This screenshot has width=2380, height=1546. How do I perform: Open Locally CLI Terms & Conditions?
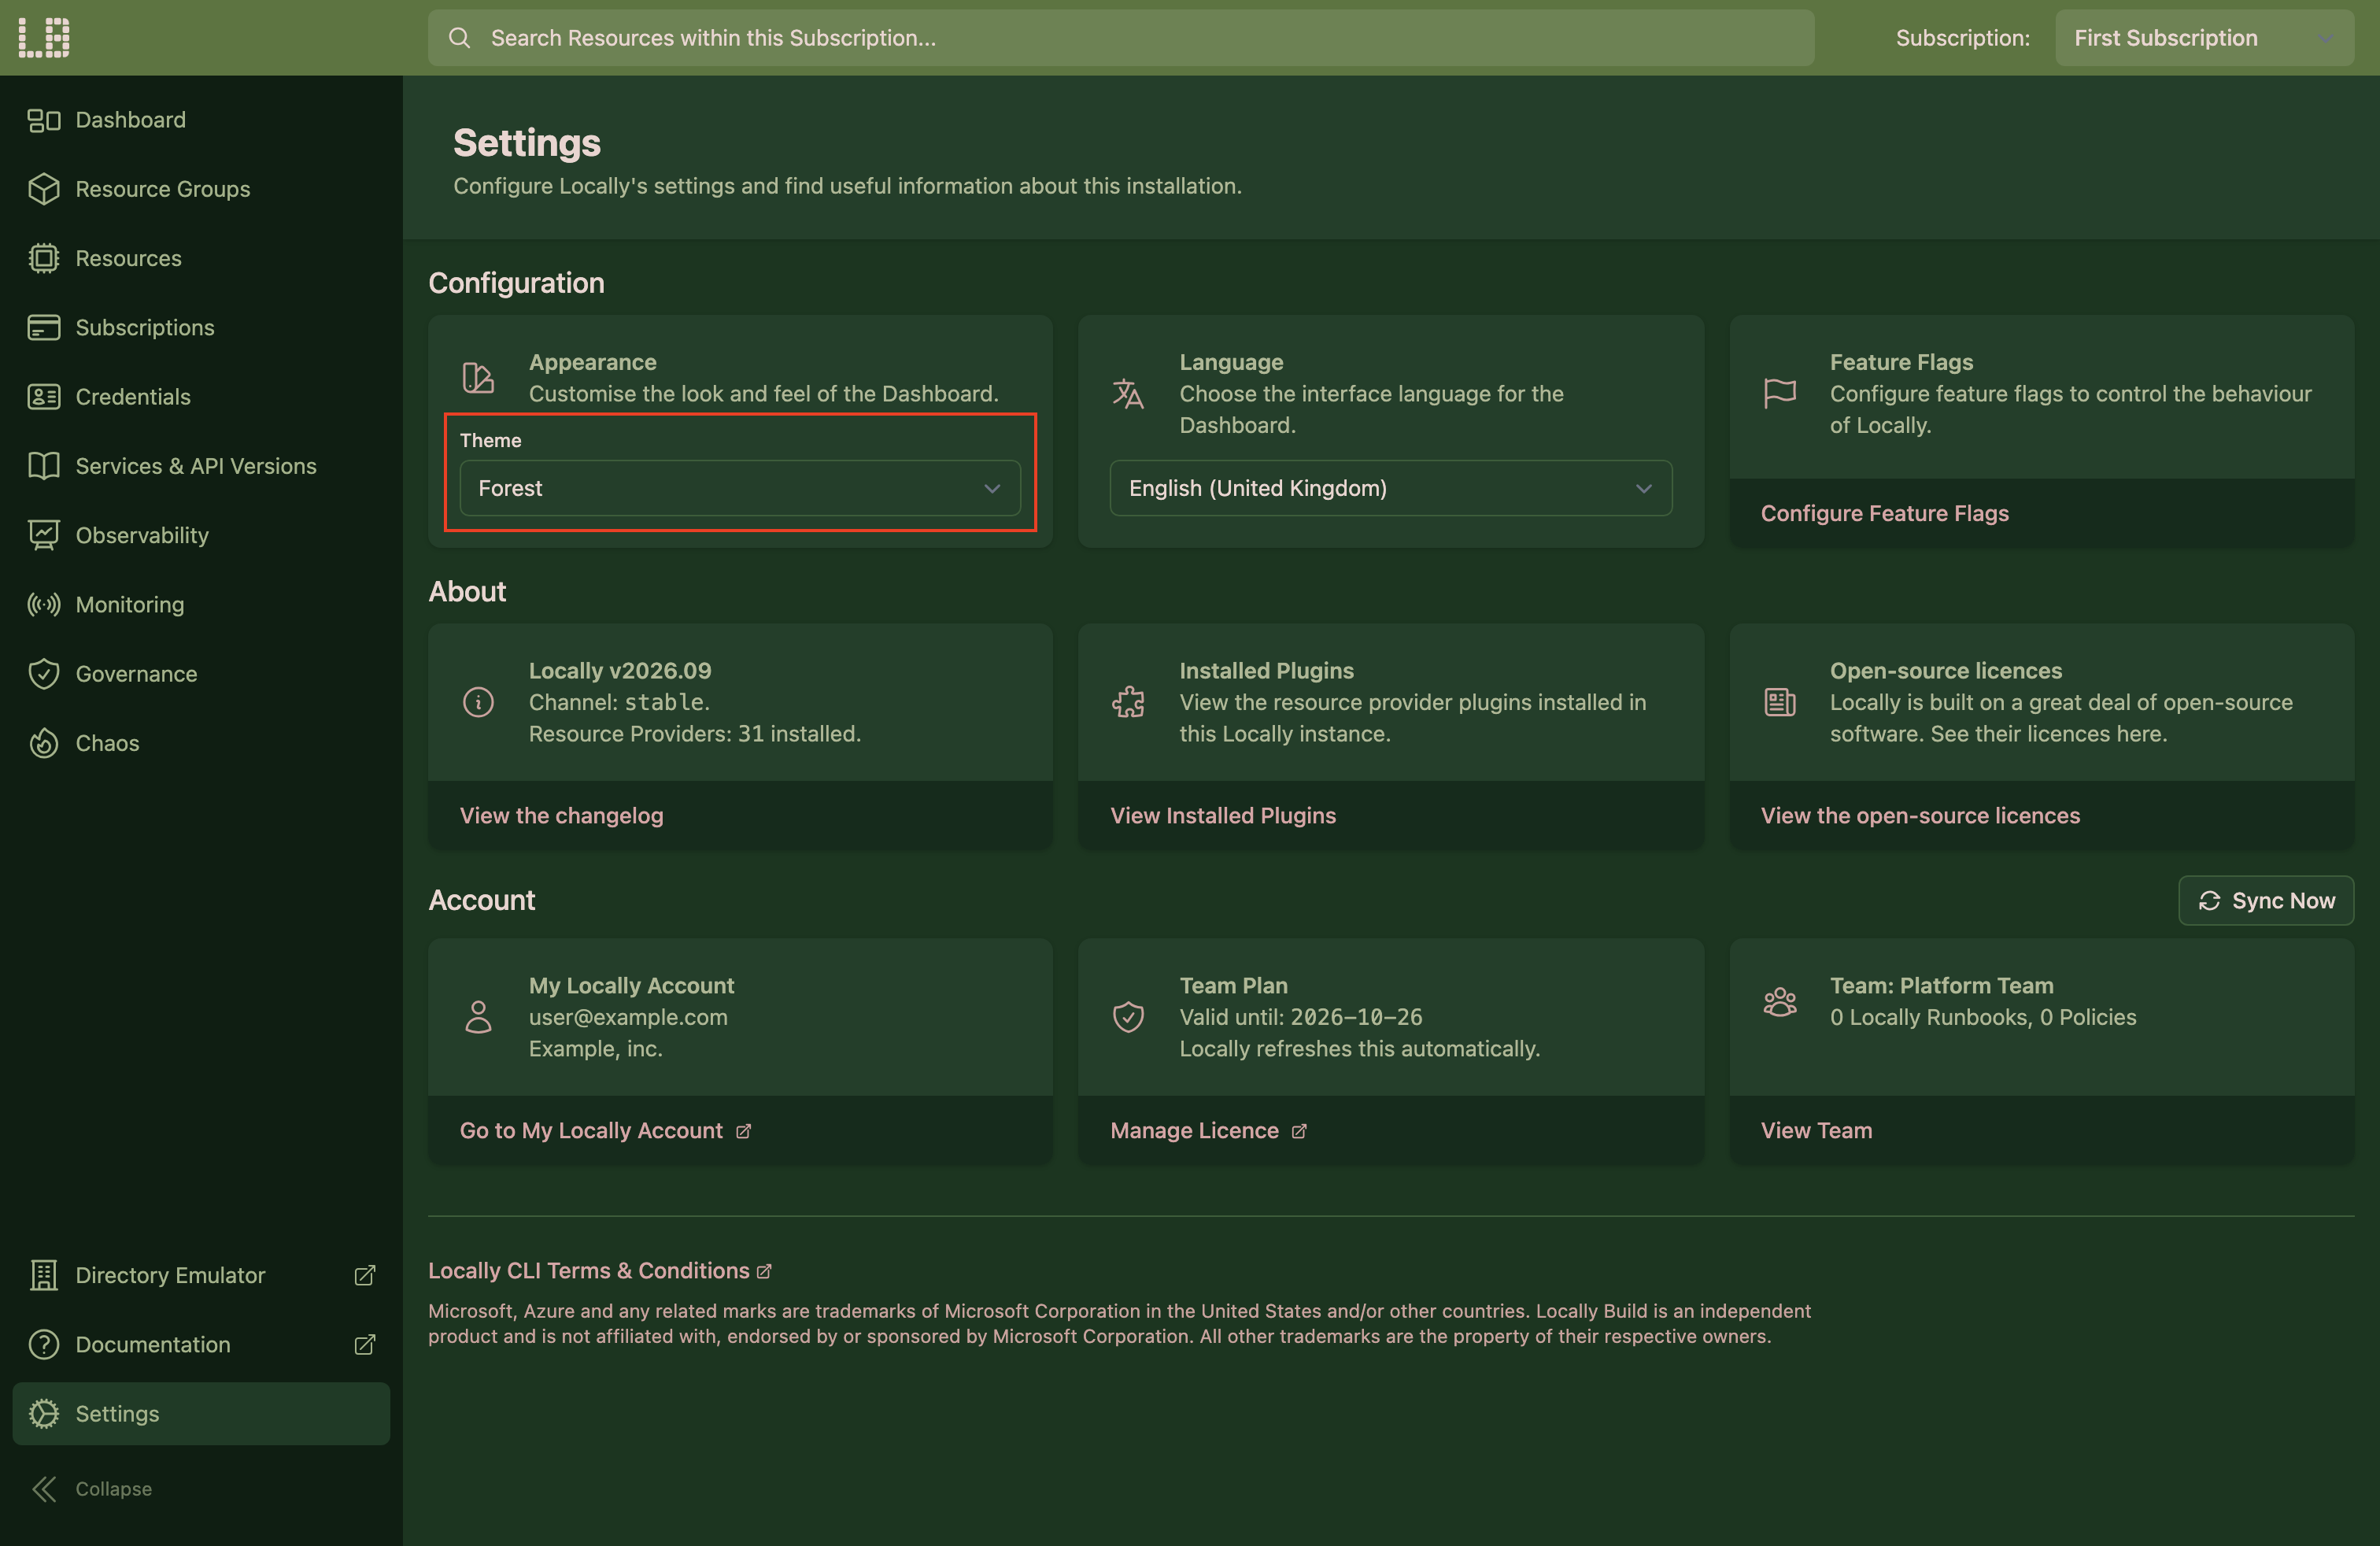[600, 1270]
